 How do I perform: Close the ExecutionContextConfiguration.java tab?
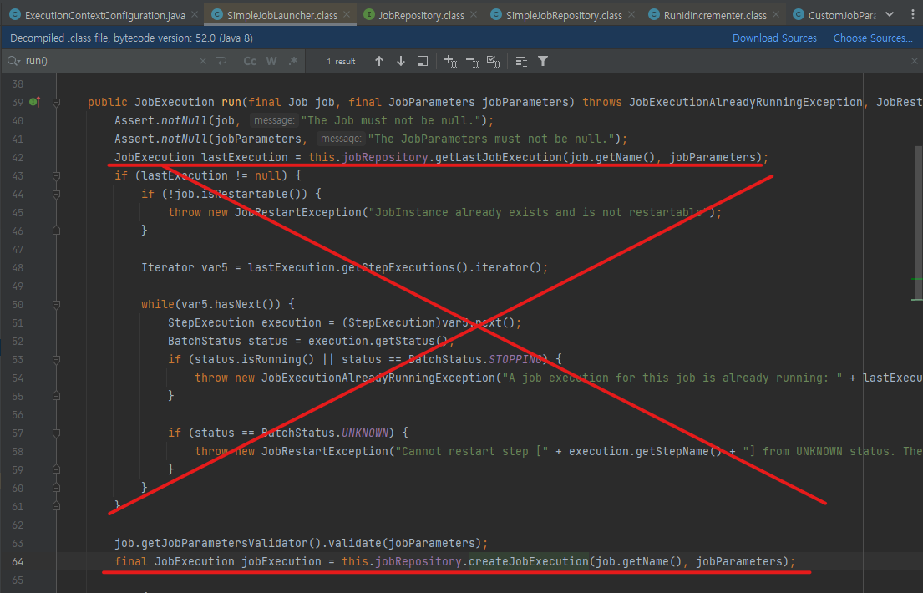[195, 15]
